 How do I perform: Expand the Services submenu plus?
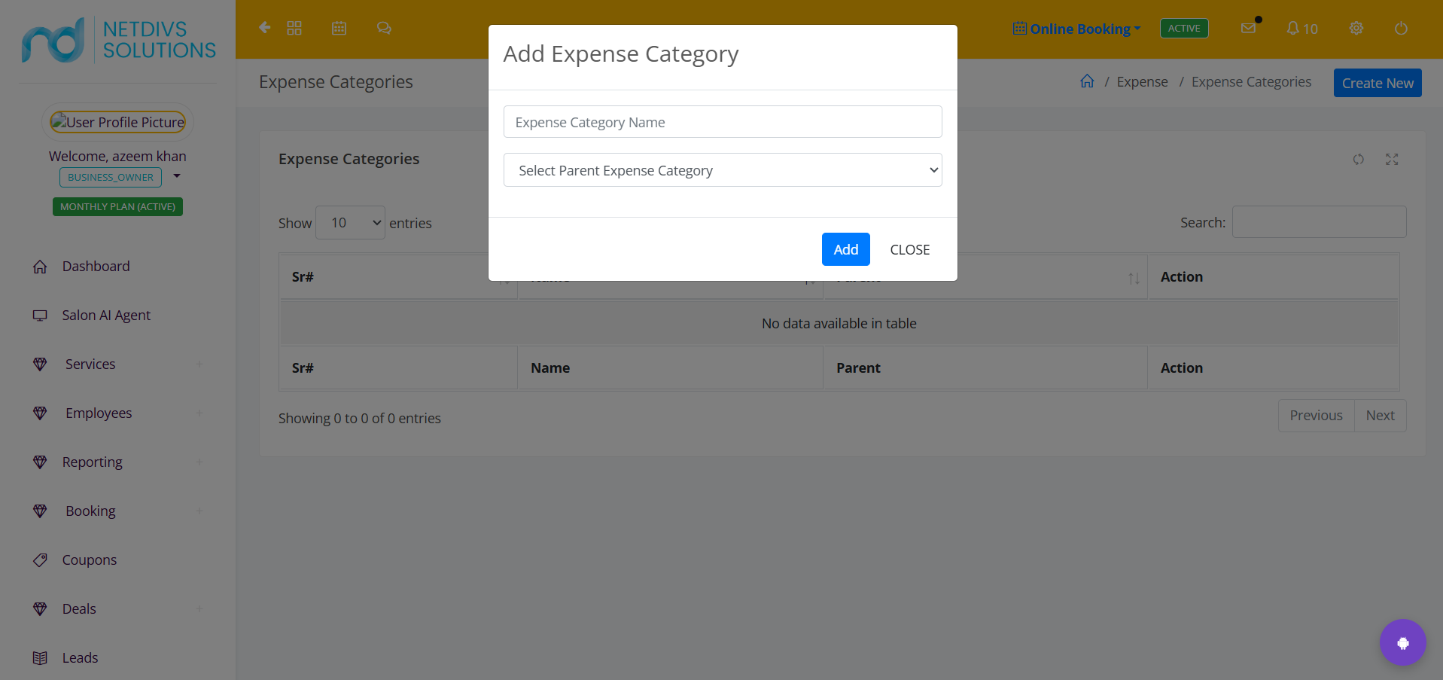point(199,364)
